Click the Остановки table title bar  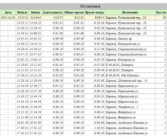(x=83, y=6)
